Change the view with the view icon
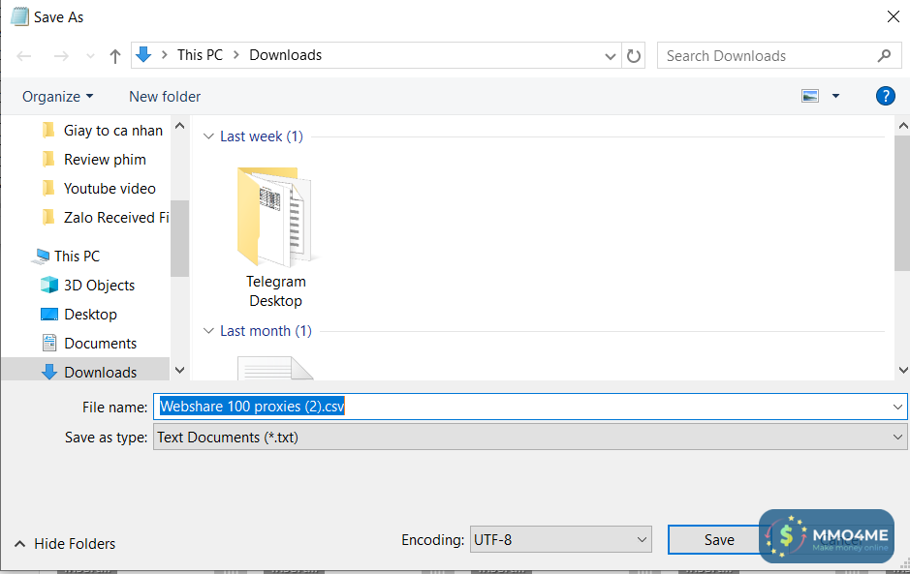 pyautogui.click(x=810, y=96)
